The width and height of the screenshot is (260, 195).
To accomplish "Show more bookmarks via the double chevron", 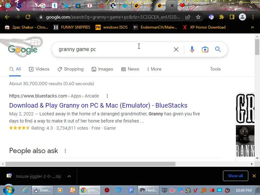I will pos(253,27).
